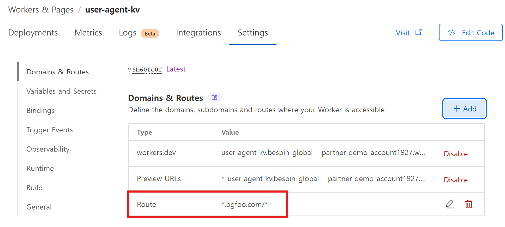Open the Bindings settings section

[40, 110]
